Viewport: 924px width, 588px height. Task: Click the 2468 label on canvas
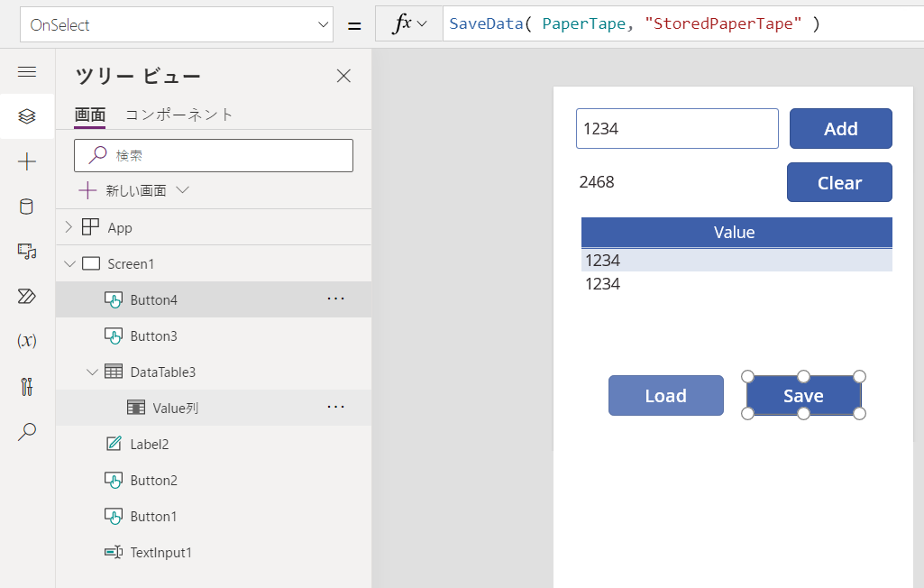click(597, 181)
